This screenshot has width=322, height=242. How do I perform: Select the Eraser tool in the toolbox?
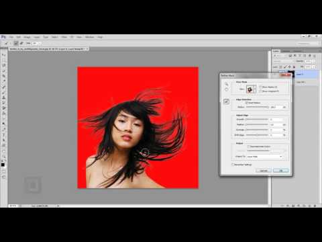click(x=3, y=108)
